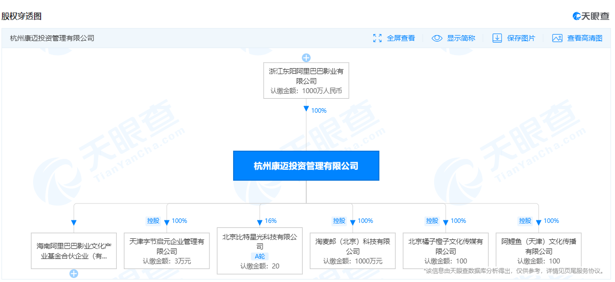
Task: Expand parent shareholders above Zhejiang Dongyang Alibaba
Action: [x=306, y=58]
